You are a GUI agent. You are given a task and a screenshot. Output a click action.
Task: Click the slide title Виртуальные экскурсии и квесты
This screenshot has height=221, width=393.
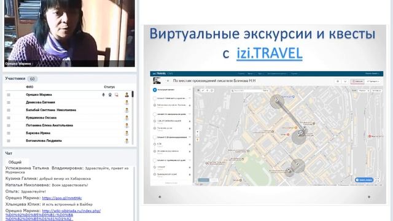pos(262,34)
